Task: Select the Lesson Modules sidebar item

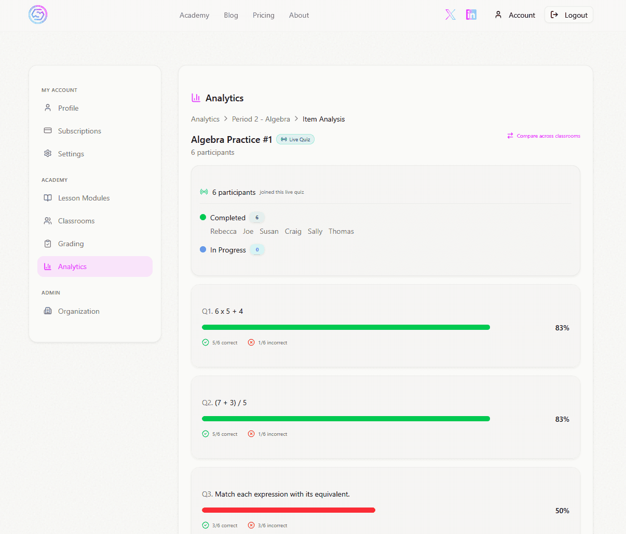Action: [95, 198]
